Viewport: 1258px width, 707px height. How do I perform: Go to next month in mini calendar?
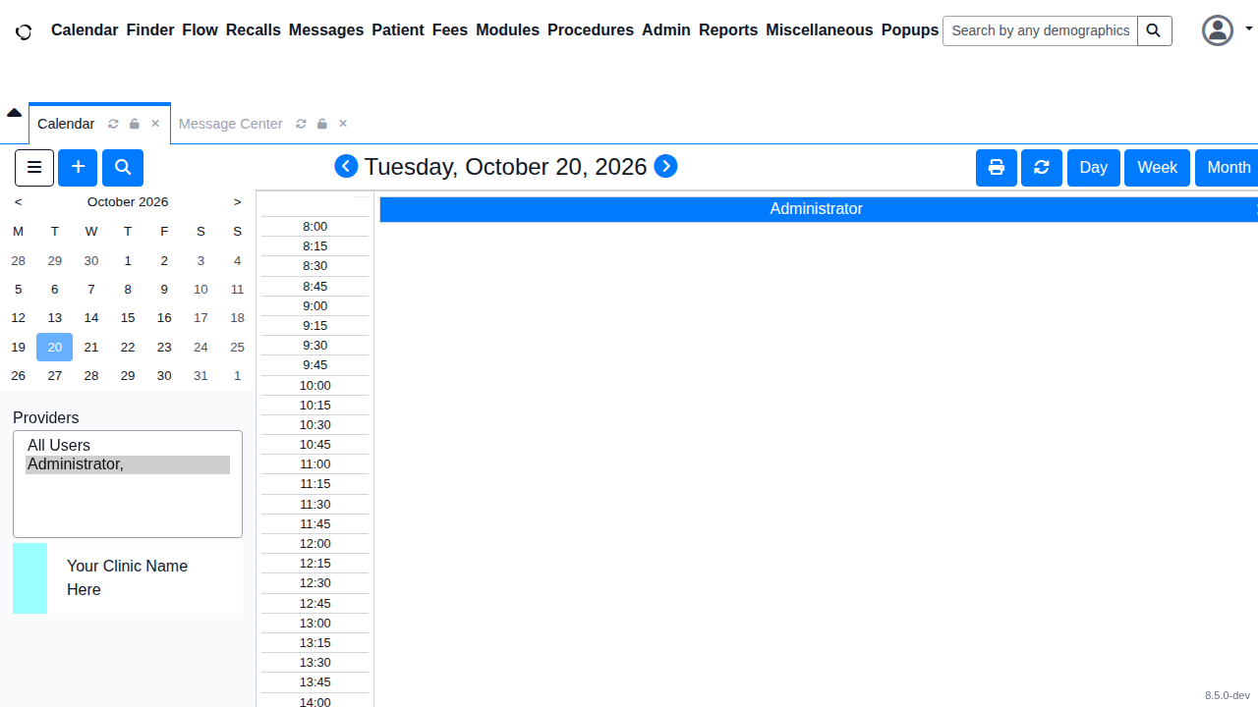[237, 202]
